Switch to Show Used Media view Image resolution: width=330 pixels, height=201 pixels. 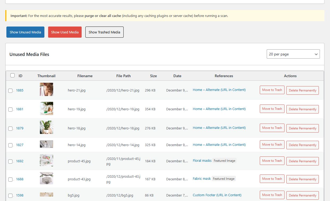point(65,32)
